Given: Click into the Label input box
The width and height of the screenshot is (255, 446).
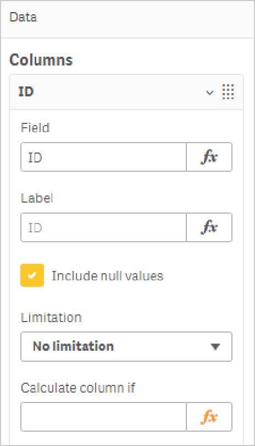Looking at the screenshot, I should pos(103,227).
